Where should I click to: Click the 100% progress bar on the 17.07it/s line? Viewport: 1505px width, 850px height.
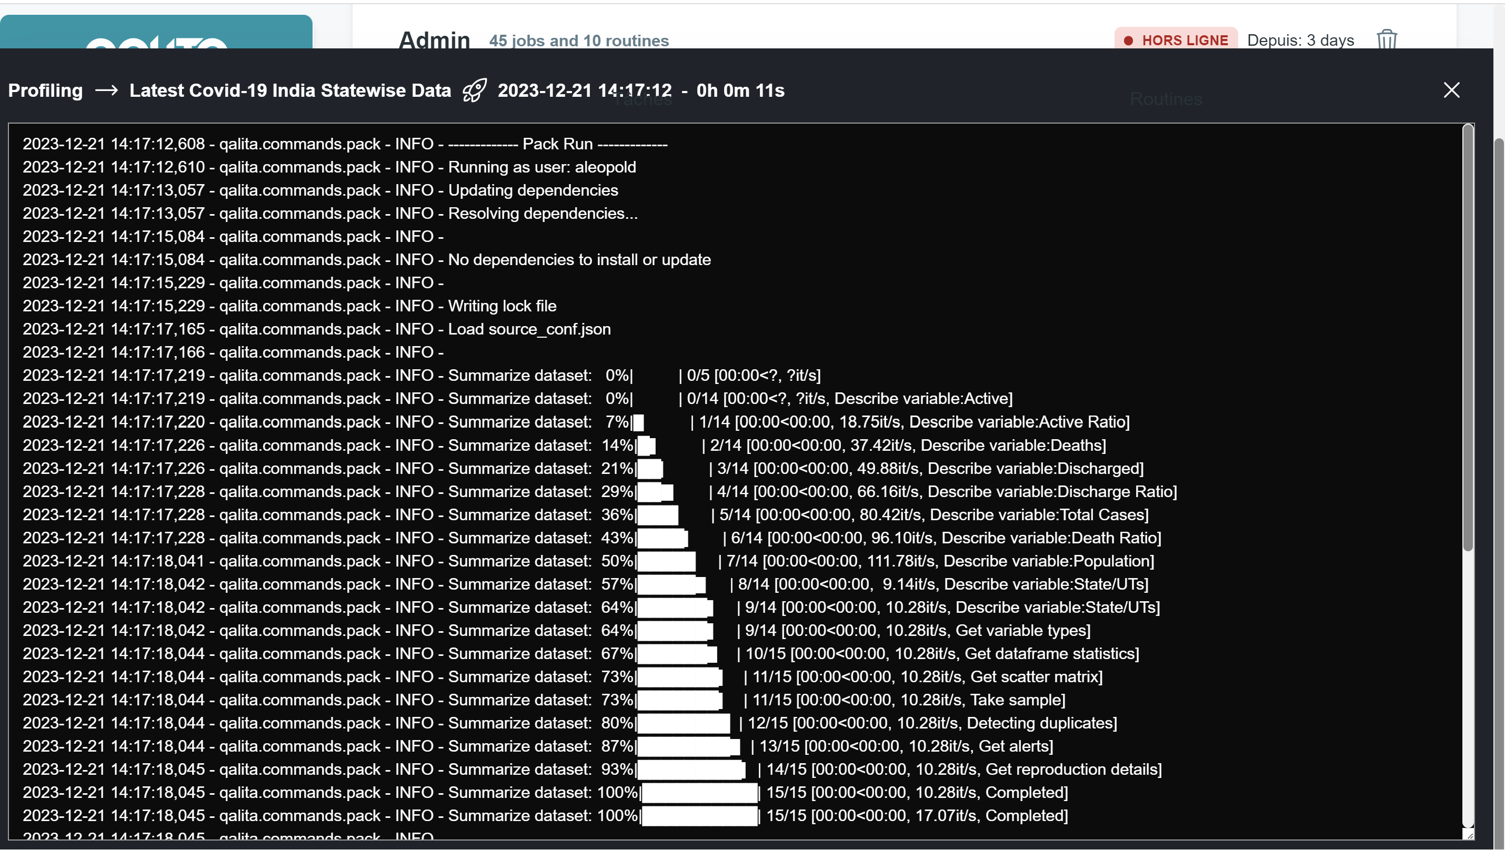[699, 816]
